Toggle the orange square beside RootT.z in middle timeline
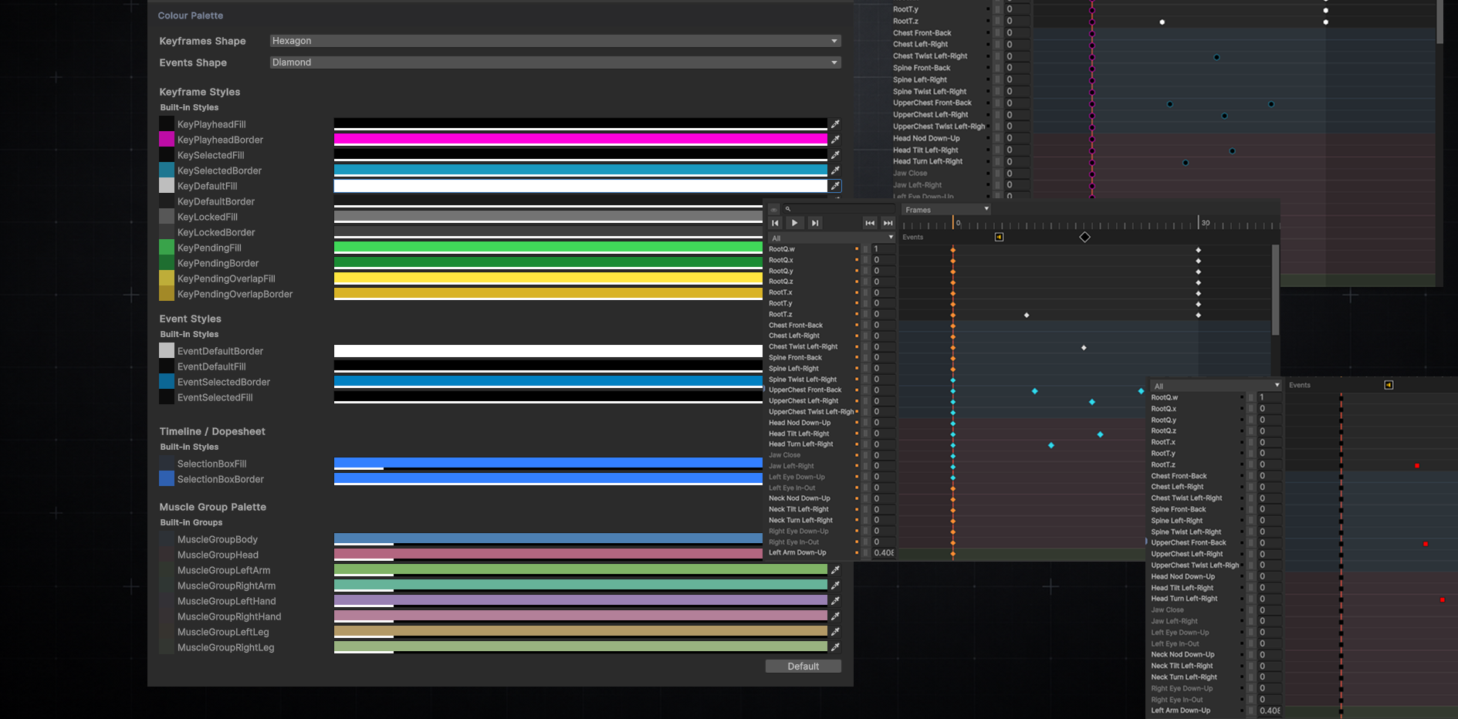The height and width of the screenshot is (719, 1458). click(857, 314)
